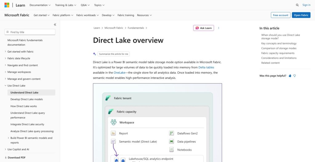Open the Fabric workloads dropdown
The height and width of the screenshot is (162, 315).
(88, 15)
